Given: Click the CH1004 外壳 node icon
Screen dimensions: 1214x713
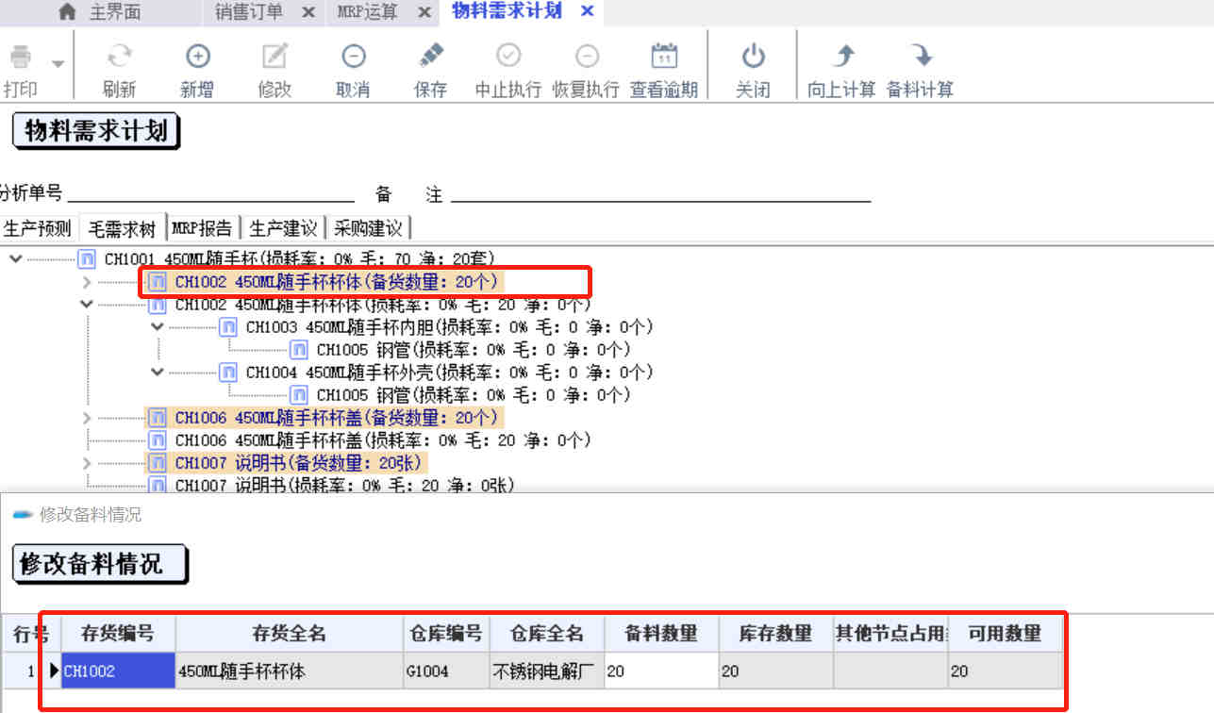Looking at the screenshot, I should pyautogui.click(x=228, y=373).
